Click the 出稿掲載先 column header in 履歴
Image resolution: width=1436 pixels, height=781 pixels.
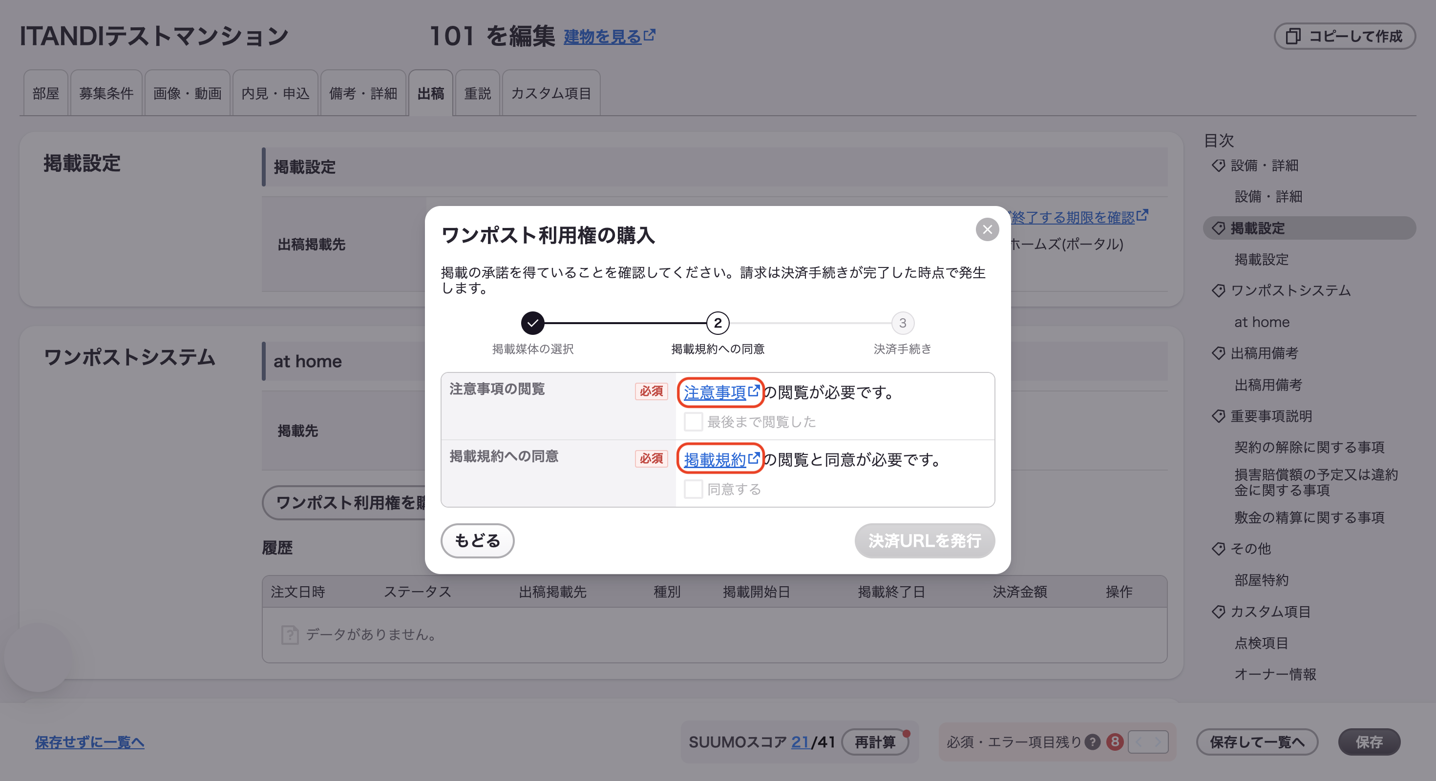pos(552,592)
